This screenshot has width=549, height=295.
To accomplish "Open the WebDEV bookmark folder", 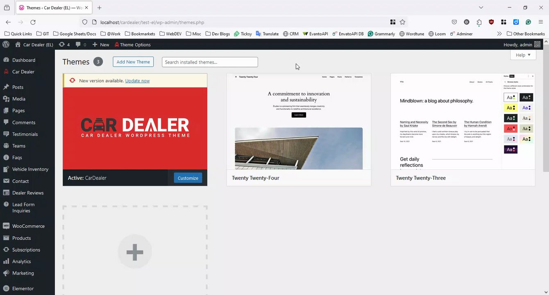I will [170, 34].
